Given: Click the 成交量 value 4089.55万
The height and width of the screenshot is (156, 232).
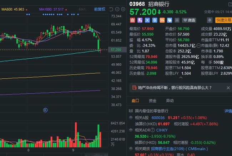Looking at the screenshot, I should [222, 29].
